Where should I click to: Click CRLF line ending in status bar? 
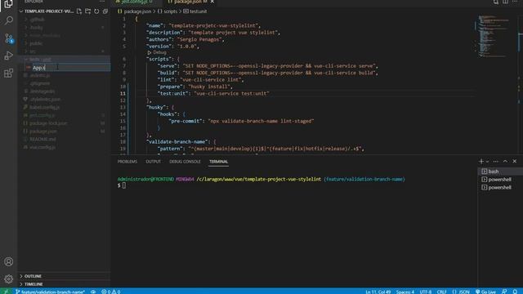[x=441, y=292]
